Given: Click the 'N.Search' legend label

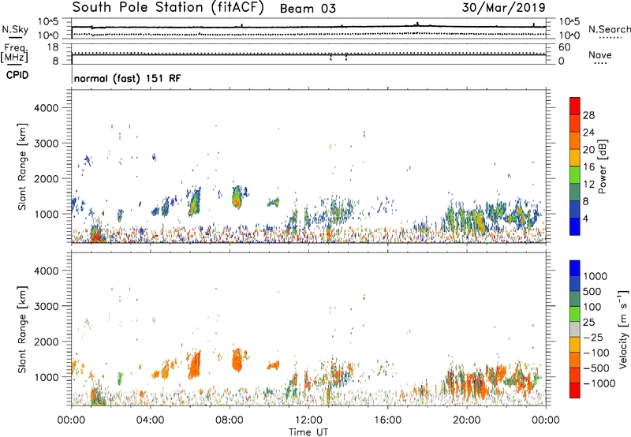Looking at the screenshot, I should coord(610,29).
